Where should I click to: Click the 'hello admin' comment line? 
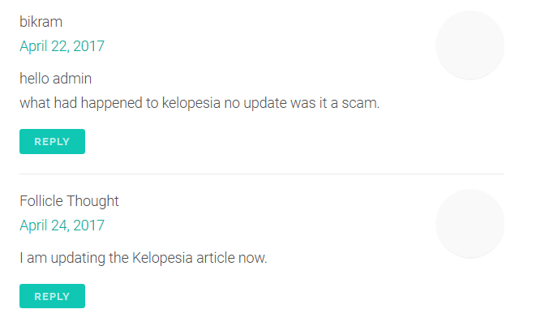point(56,79)
